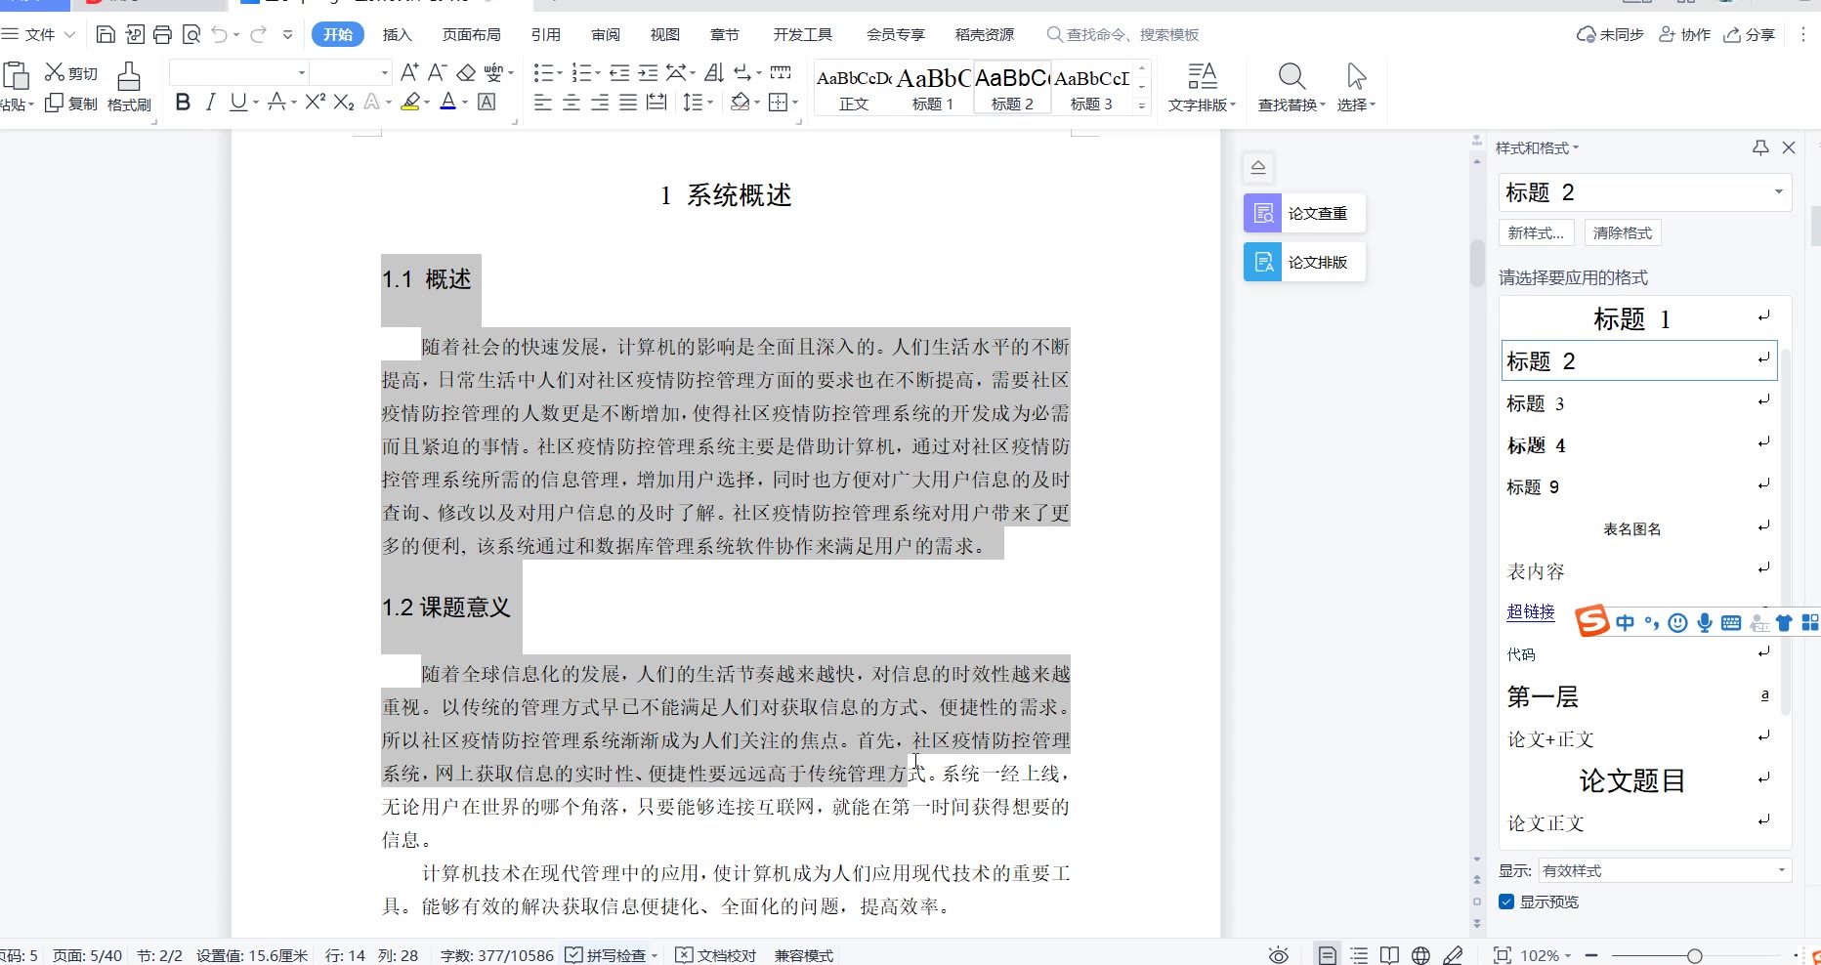Toggle Italic formatting
The image size is (1821, 965).
210,102
